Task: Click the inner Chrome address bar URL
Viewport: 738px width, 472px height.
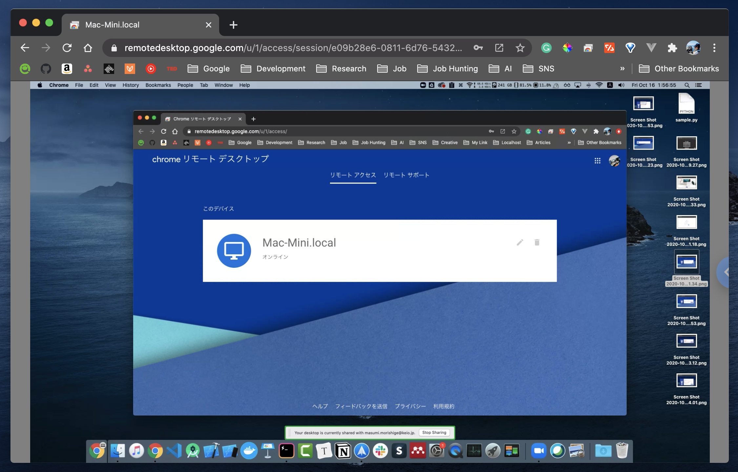Action: click(241, 132)
